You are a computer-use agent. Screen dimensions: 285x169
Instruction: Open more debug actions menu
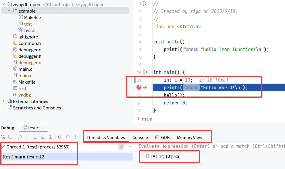pyautogui.click(x=75, y=137)
